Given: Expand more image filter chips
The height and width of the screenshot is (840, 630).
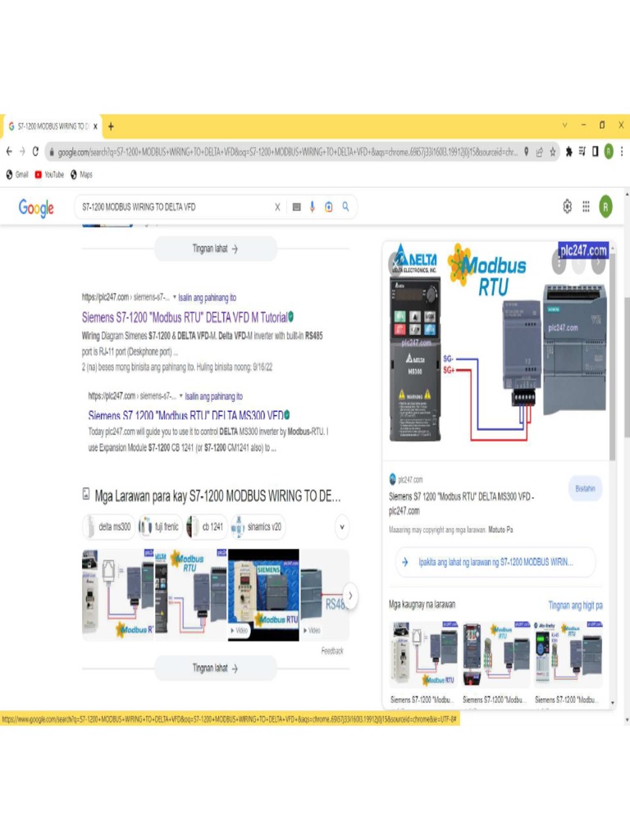Looking at the screenshot, I should 342,527.
